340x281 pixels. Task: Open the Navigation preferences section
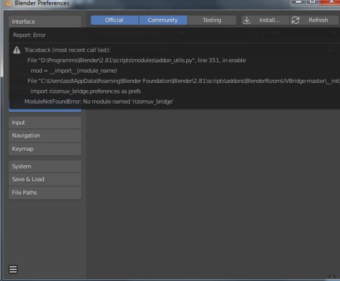tap(45, 136)
